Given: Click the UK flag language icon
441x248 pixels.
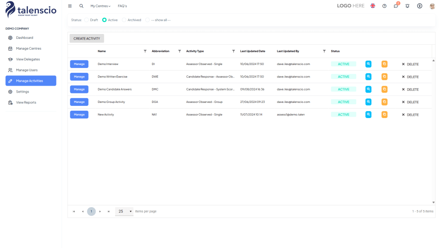Looking at the screenshot, I should coord(373,6).
